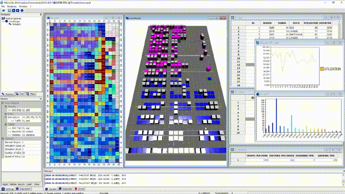This screenshot has height=194, width=345.
Task: Collapse the tree node beside warehouse
Action: [3, 22]
